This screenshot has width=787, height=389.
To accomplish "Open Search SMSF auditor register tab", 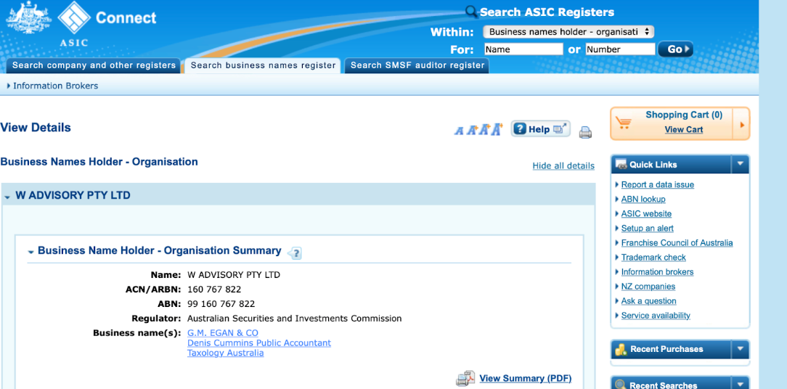I will (x=417, y=65).
